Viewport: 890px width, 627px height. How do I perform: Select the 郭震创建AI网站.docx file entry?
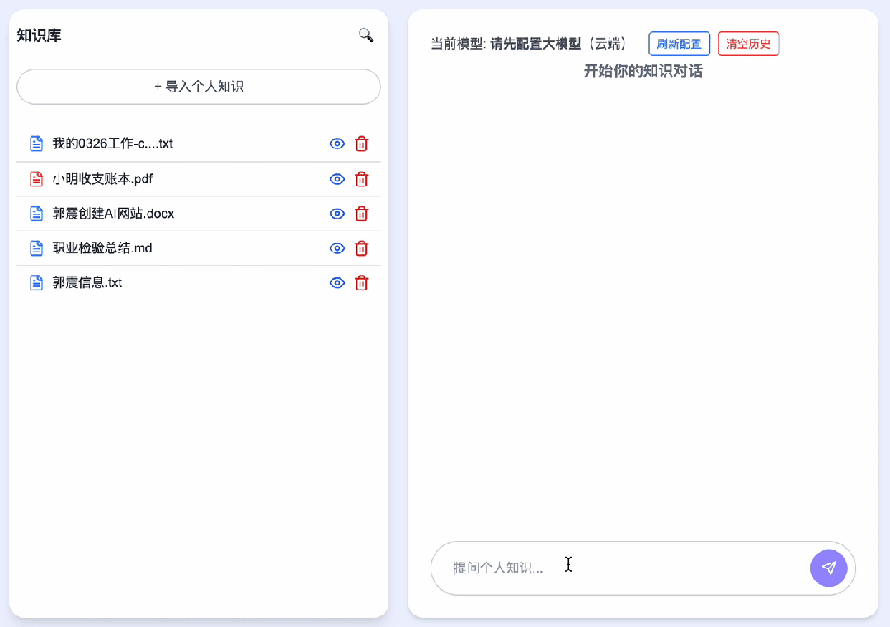[113, 214]
